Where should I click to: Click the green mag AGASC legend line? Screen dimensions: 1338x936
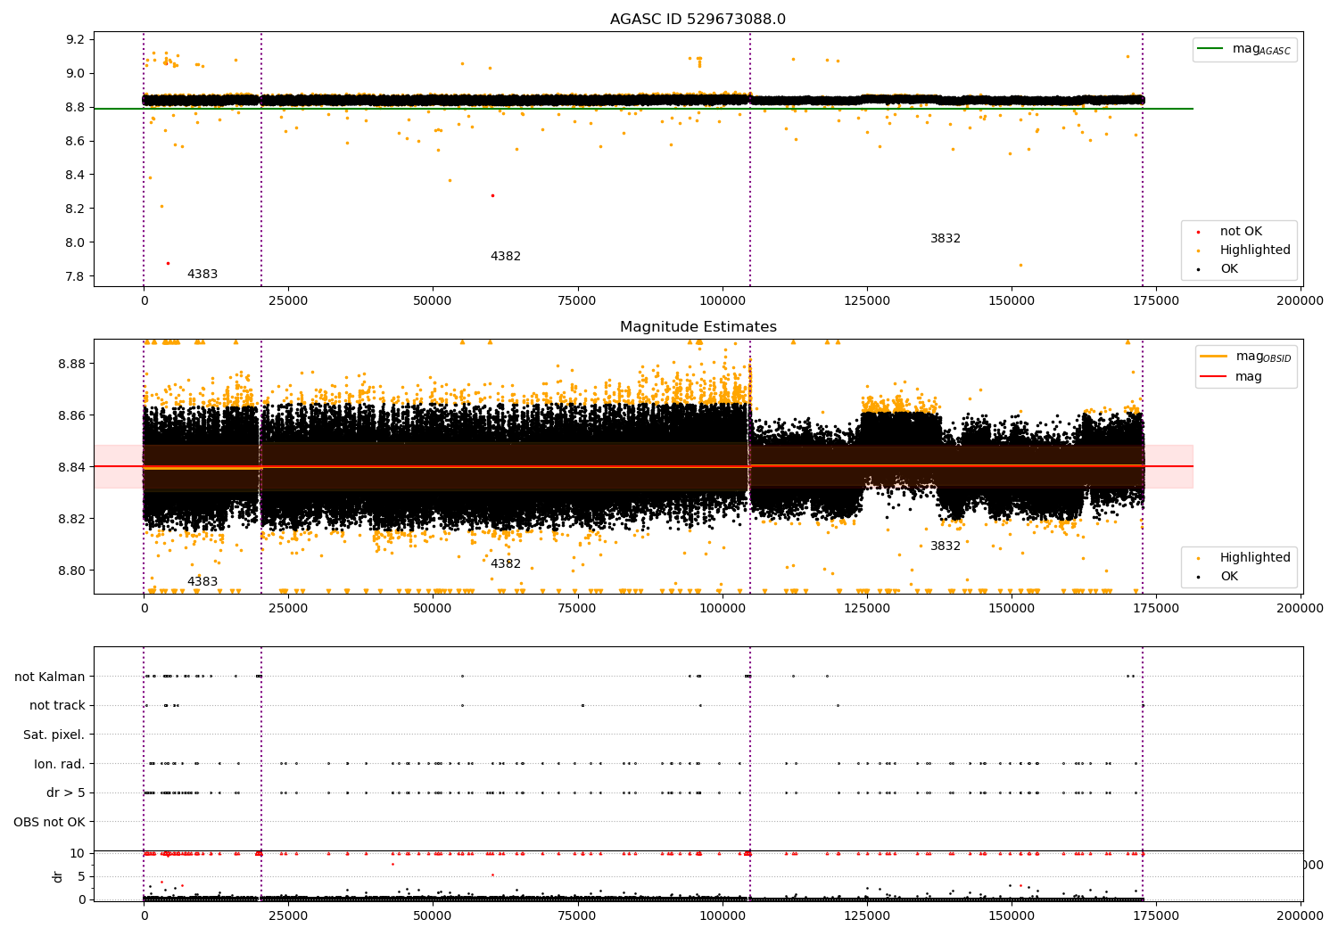[x=1210, y=49]
